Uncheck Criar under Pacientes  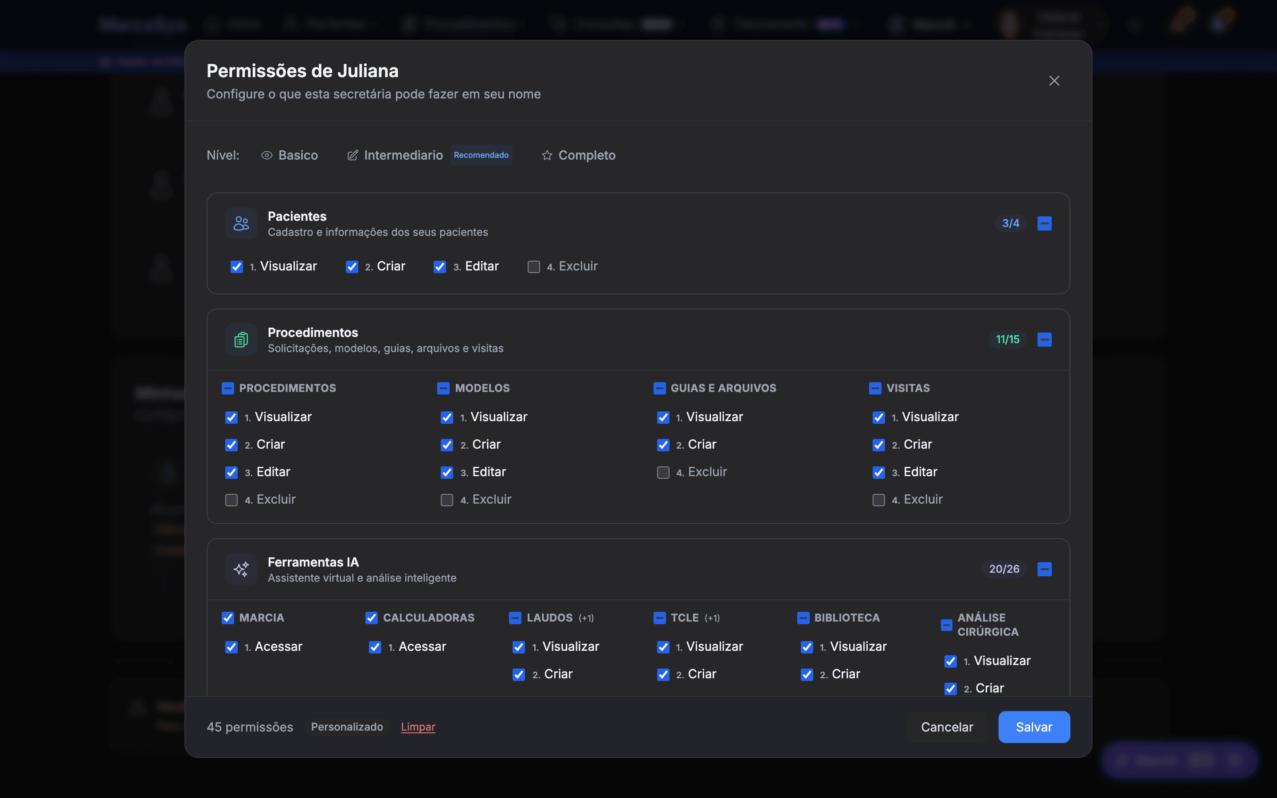pos(352,267)
